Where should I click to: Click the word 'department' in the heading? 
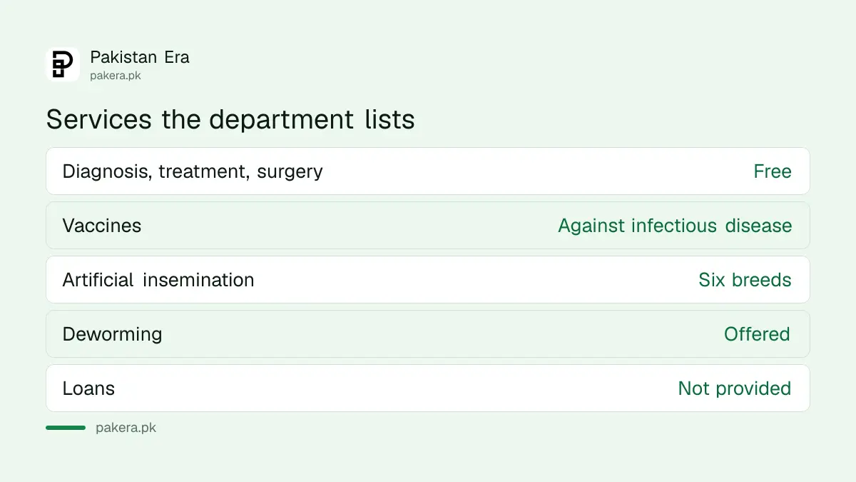tap(282, 120)
